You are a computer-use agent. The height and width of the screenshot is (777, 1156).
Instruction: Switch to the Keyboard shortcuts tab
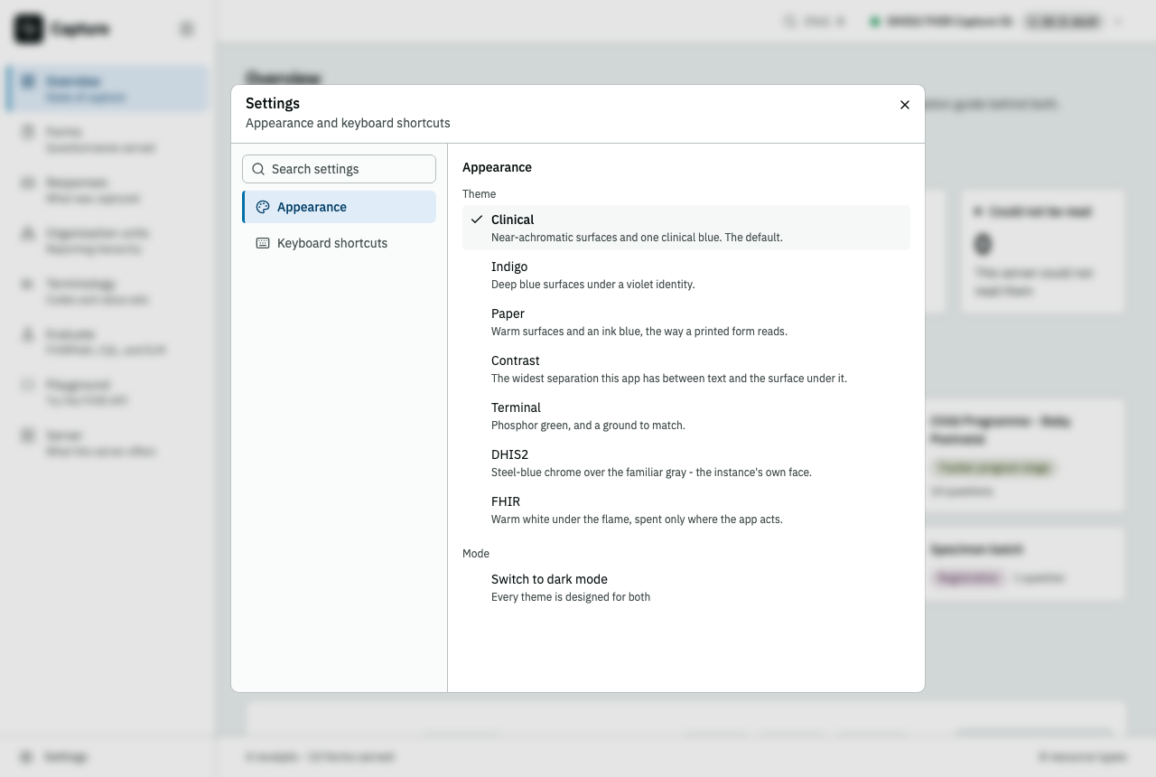[x=339, y=243]
